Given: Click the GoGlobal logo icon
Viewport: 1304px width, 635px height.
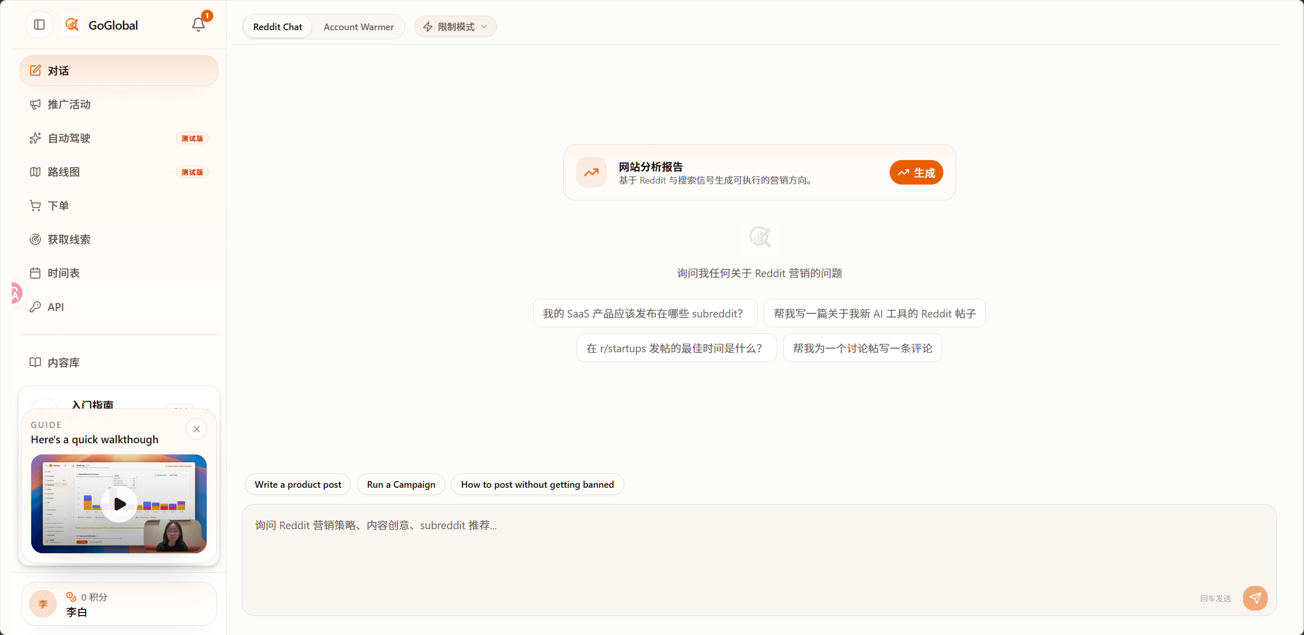Looking at the screenshot, I should click(72, 25).
